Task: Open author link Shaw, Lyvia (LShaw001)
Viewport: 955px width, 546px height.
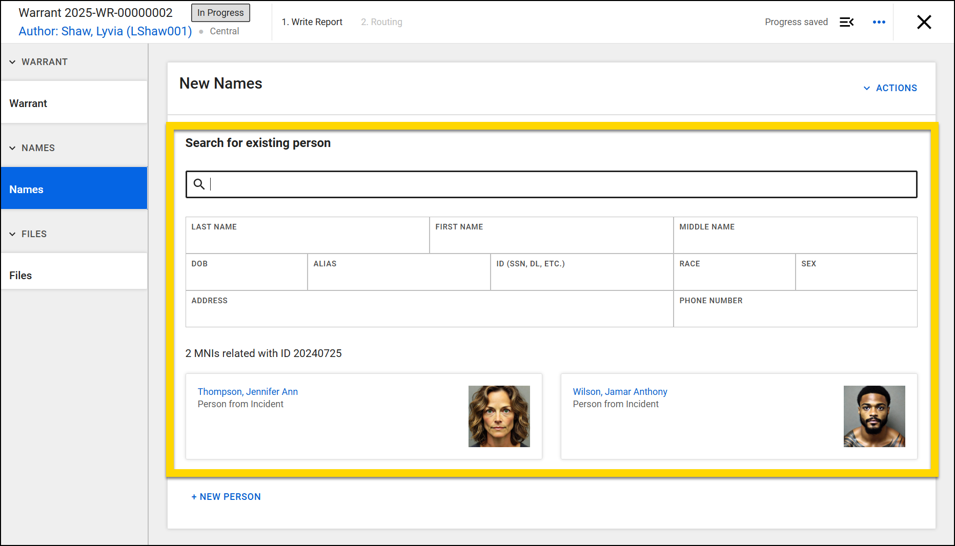Action: pyautogui.click(x=105, y=31)
